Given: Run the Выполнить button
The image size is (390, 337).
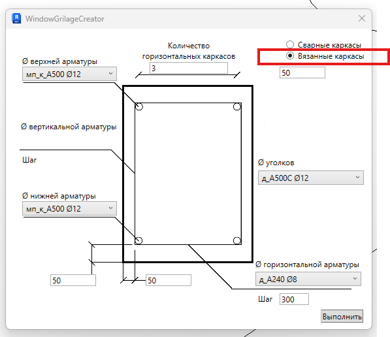Looking at the screenshot, I should click(342, 316).
